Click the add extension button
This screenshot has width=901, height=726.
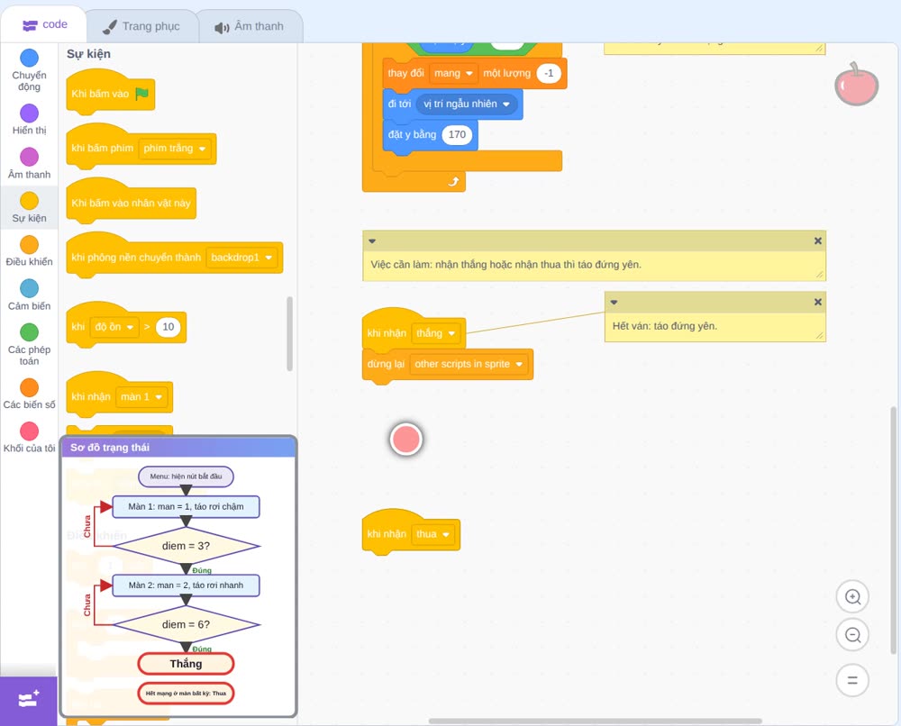coord(29,700)
